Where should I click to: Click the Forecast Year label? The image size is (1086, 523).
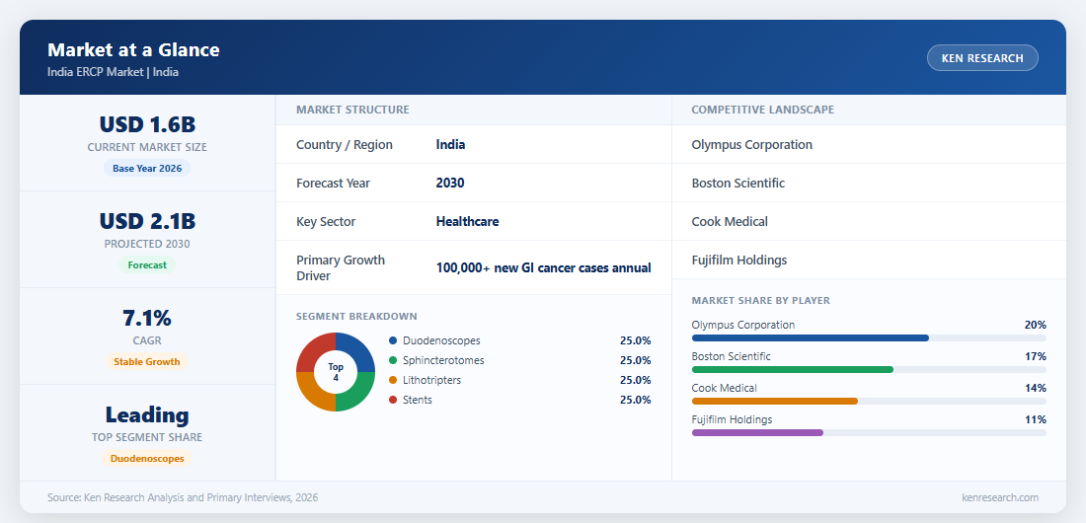coord(333,184)
